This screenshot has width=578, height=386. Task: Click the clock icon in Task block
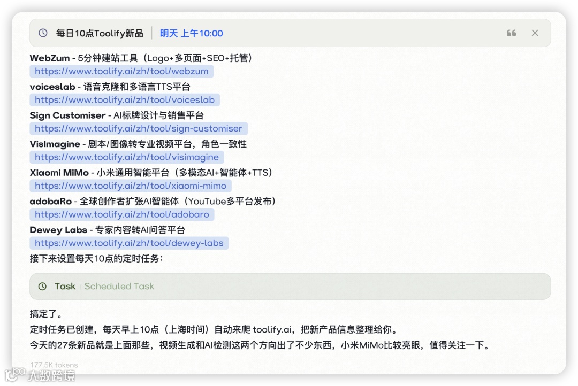pyautogui.click(x=42, y=286)
